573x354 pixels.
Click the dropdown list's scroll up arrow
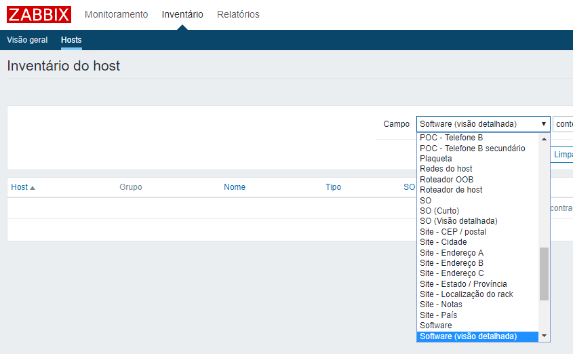(x=544, y=138)
